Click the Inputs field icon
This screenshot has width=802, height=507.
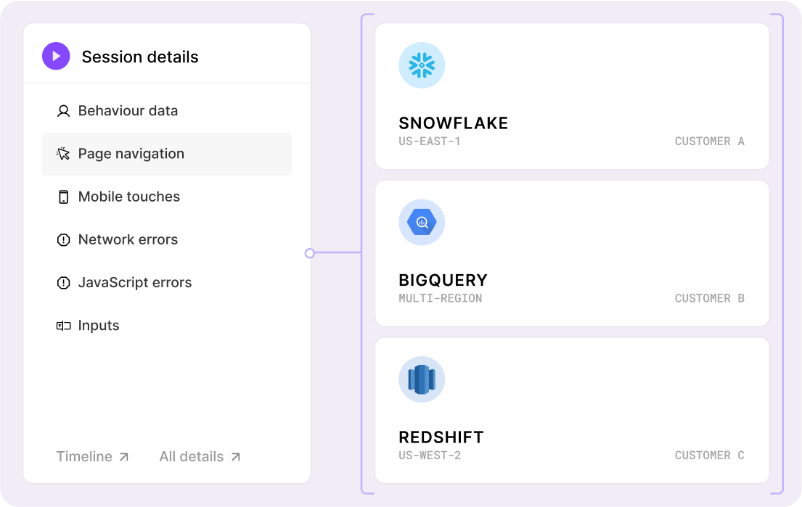tap(63, 326)
